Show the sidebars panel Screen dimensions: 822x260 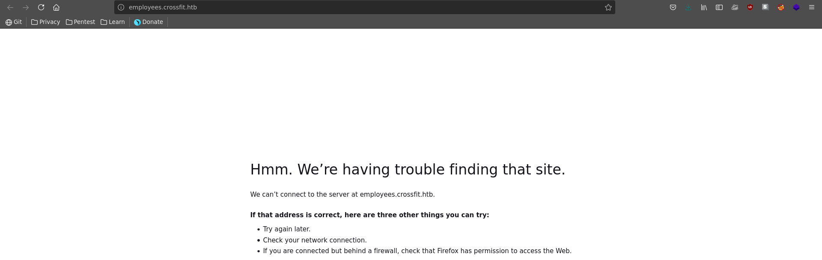tap(719, 7)
